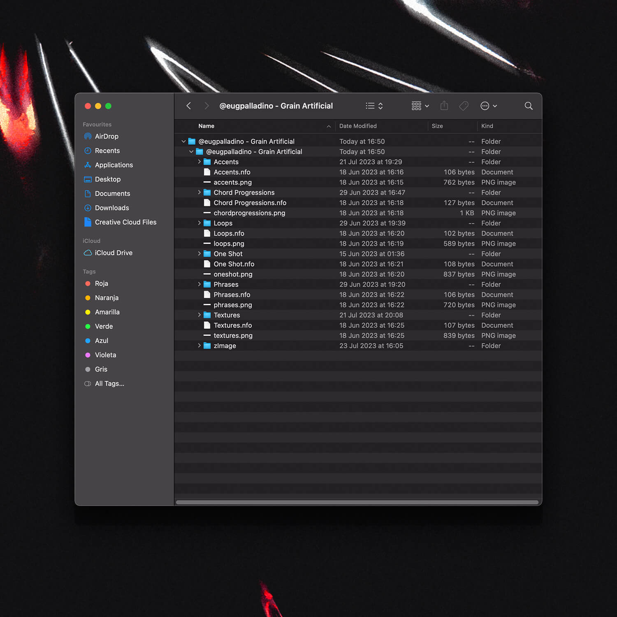Select the oneshot.png file icon
This screenshot has height=617, width=617.
click(207, 274)
